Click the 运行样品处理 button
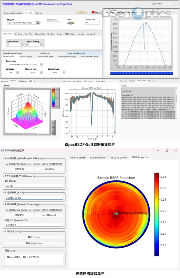The image size is (180, 278). click(49, 215)
